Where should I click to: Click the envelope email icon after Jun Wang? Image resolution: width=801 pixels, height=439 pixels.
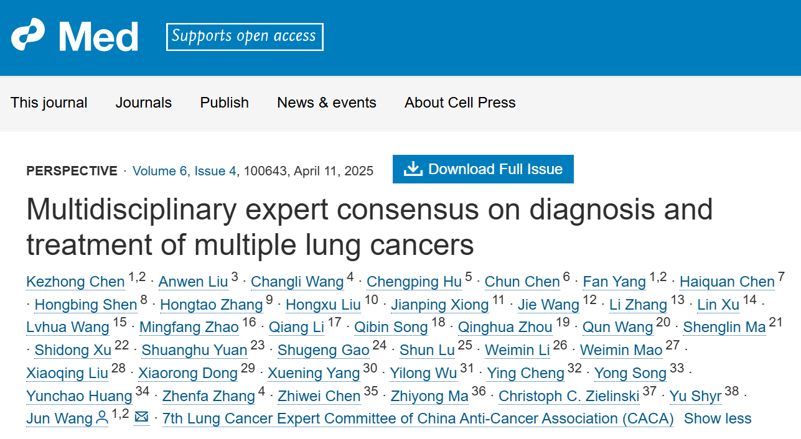pyautogui.click(x=141, y=417)
